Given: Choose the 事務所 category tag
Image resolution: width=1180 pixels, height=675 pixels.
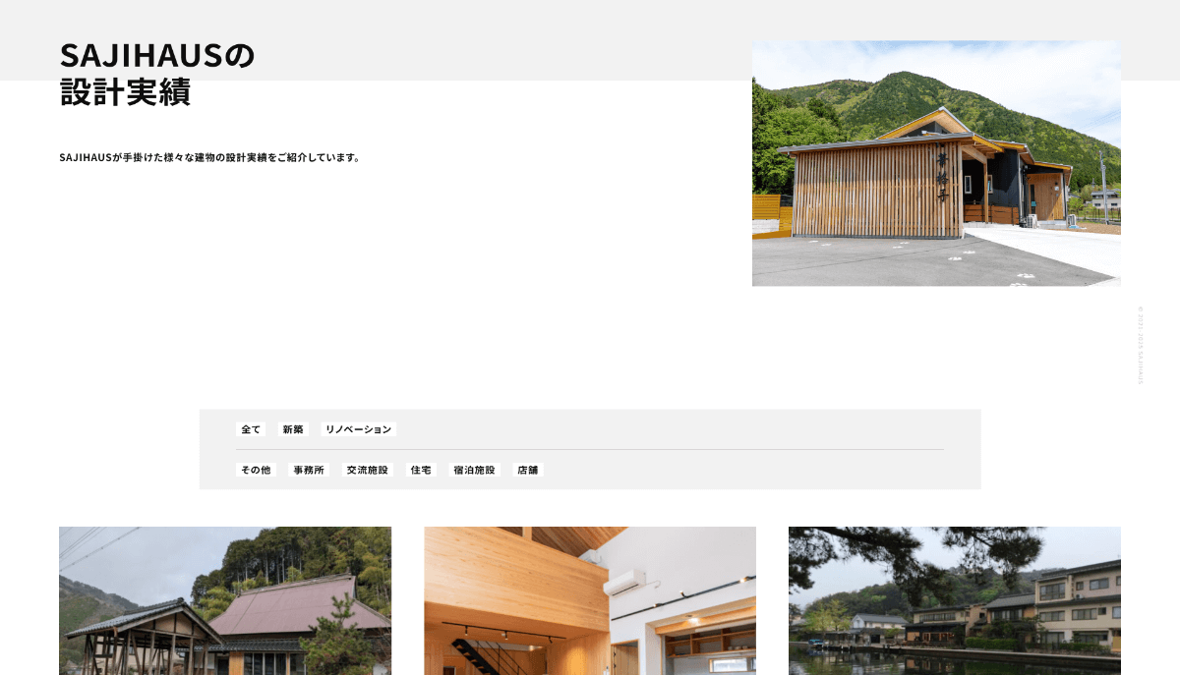Looking at the screenshot, I should tap(309, 470).
